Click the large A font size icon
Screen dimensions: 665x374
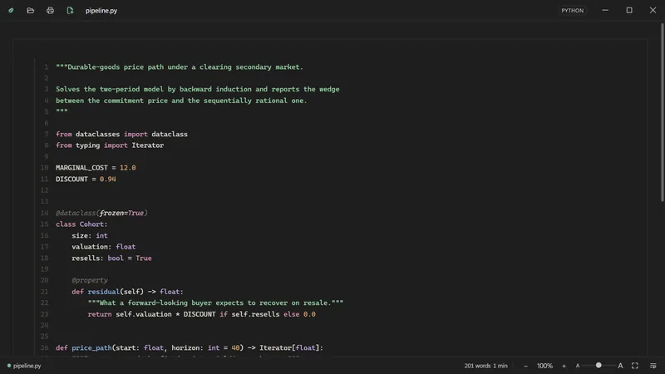point(620,366)
